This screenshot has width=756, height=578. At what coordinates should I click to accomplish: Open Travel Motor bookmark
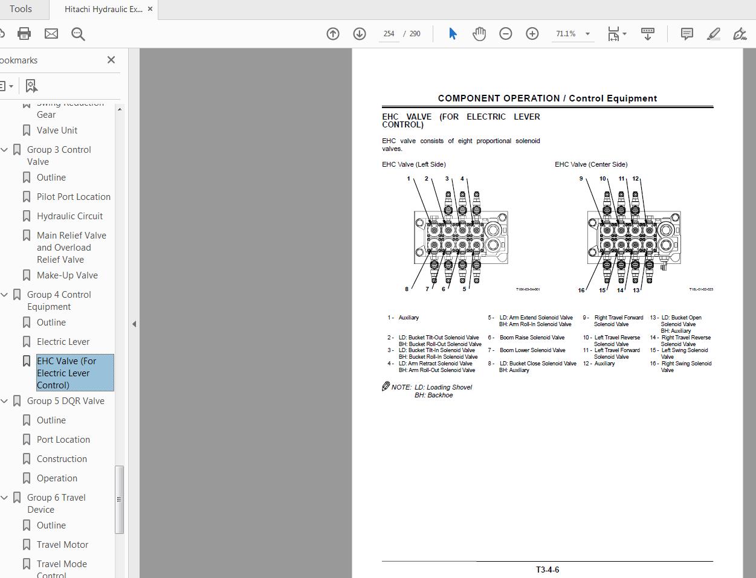(62, 545)
